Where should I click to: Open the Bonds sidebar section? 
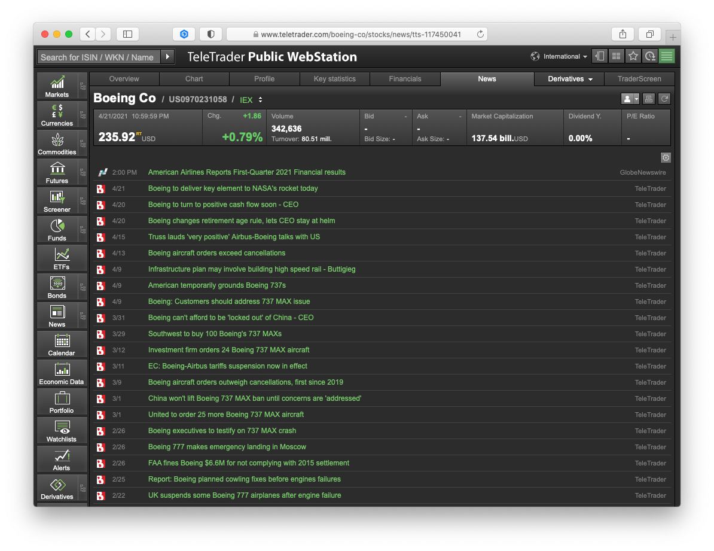57,287
